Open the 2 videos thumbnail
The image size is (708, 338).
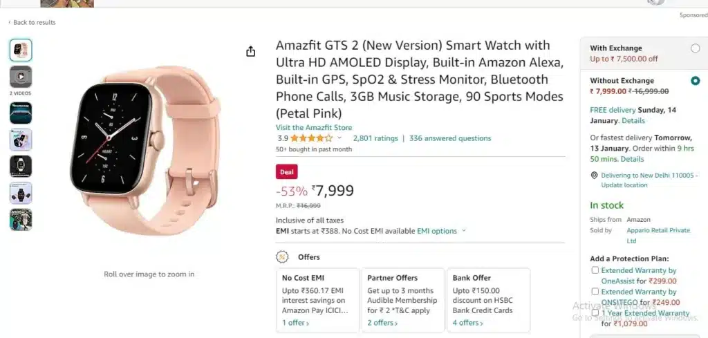click(21, 77)
